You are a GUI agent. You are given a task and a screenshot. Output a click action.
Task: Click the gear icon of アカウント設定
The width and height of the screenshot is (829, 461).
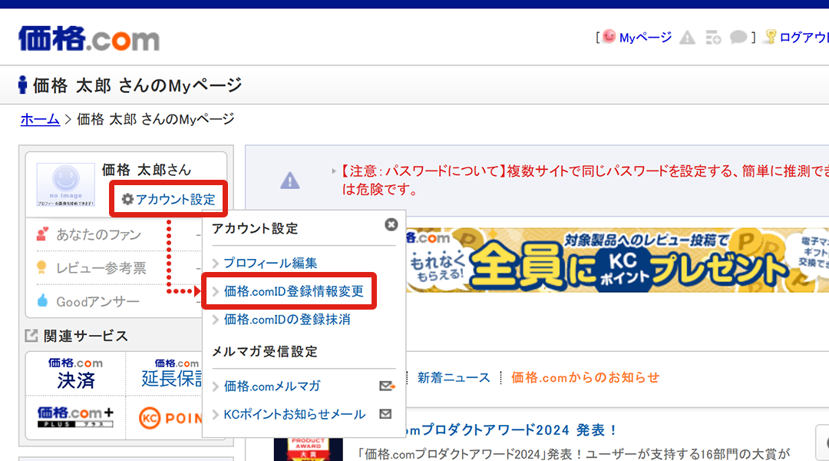[127, 199]
